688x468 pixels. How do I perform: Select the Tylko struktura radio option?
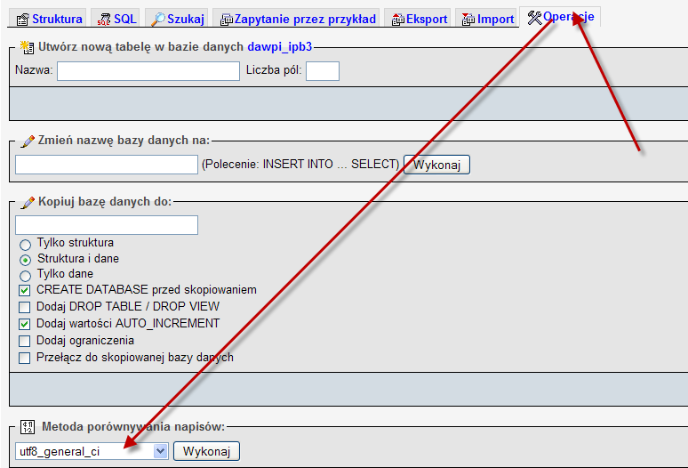pyautogui.click(x=25, y=244)
